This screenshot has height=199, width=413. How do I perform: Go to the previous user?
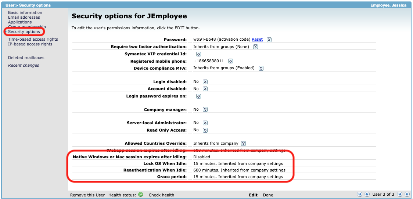pos(367,194)
